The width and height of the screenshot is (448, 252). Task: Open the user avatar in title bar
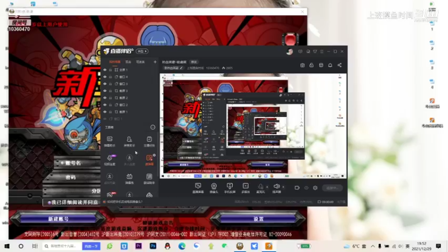coord(290,52)
